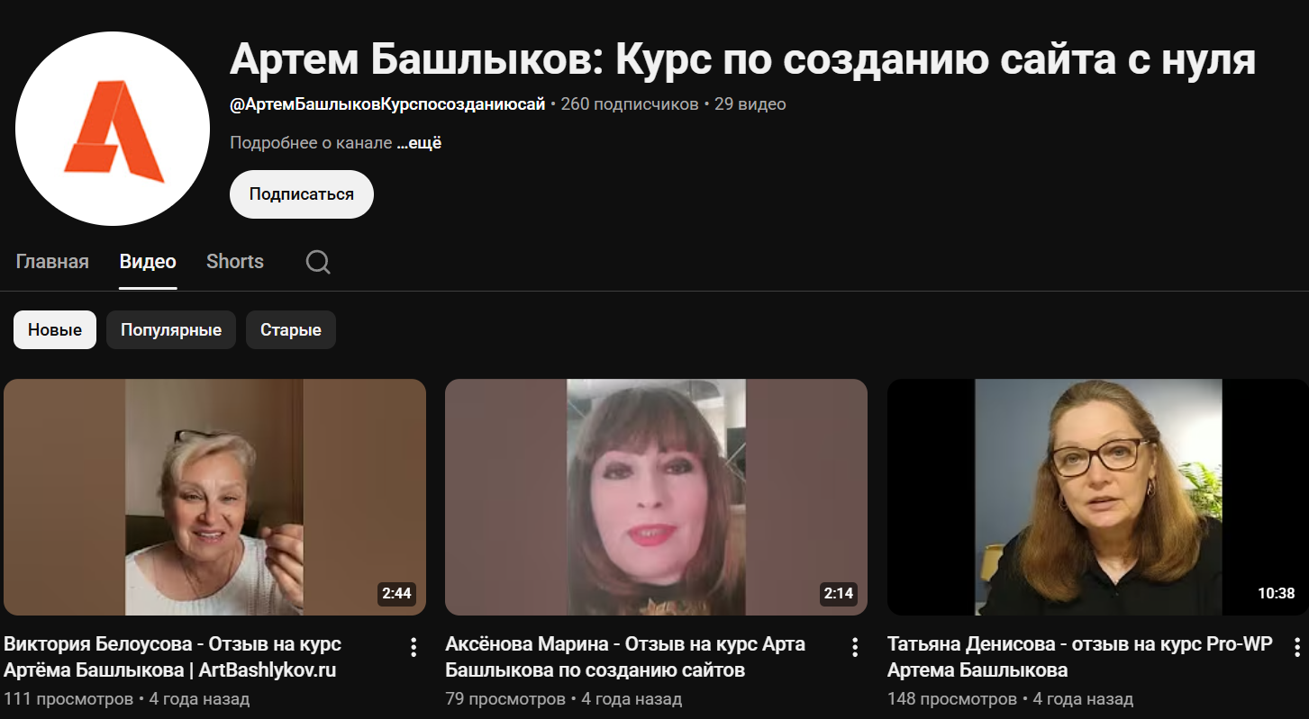Click the channel handle @АртемБашлыковКурспосозданиюсай
1309x719 pixels.
[387, 104]
